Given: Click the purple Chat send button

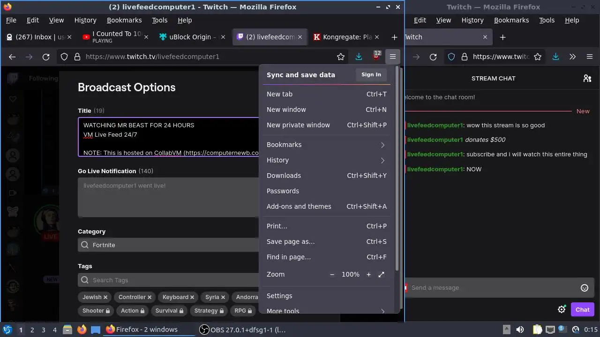Looking at the screenshot, I should (x=582, y=309).
